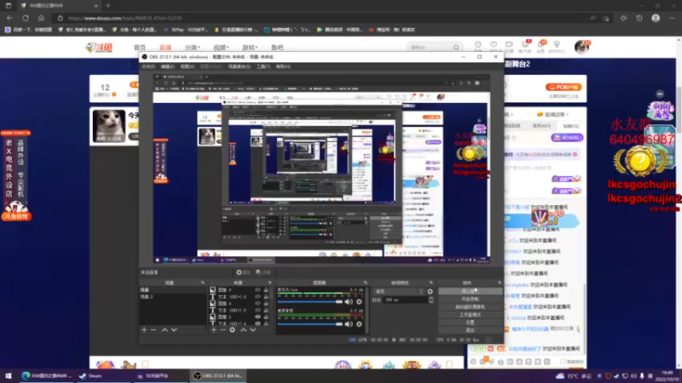
Task: Mute 麦克风/Aux speaker icon
Action: (349, 302)
